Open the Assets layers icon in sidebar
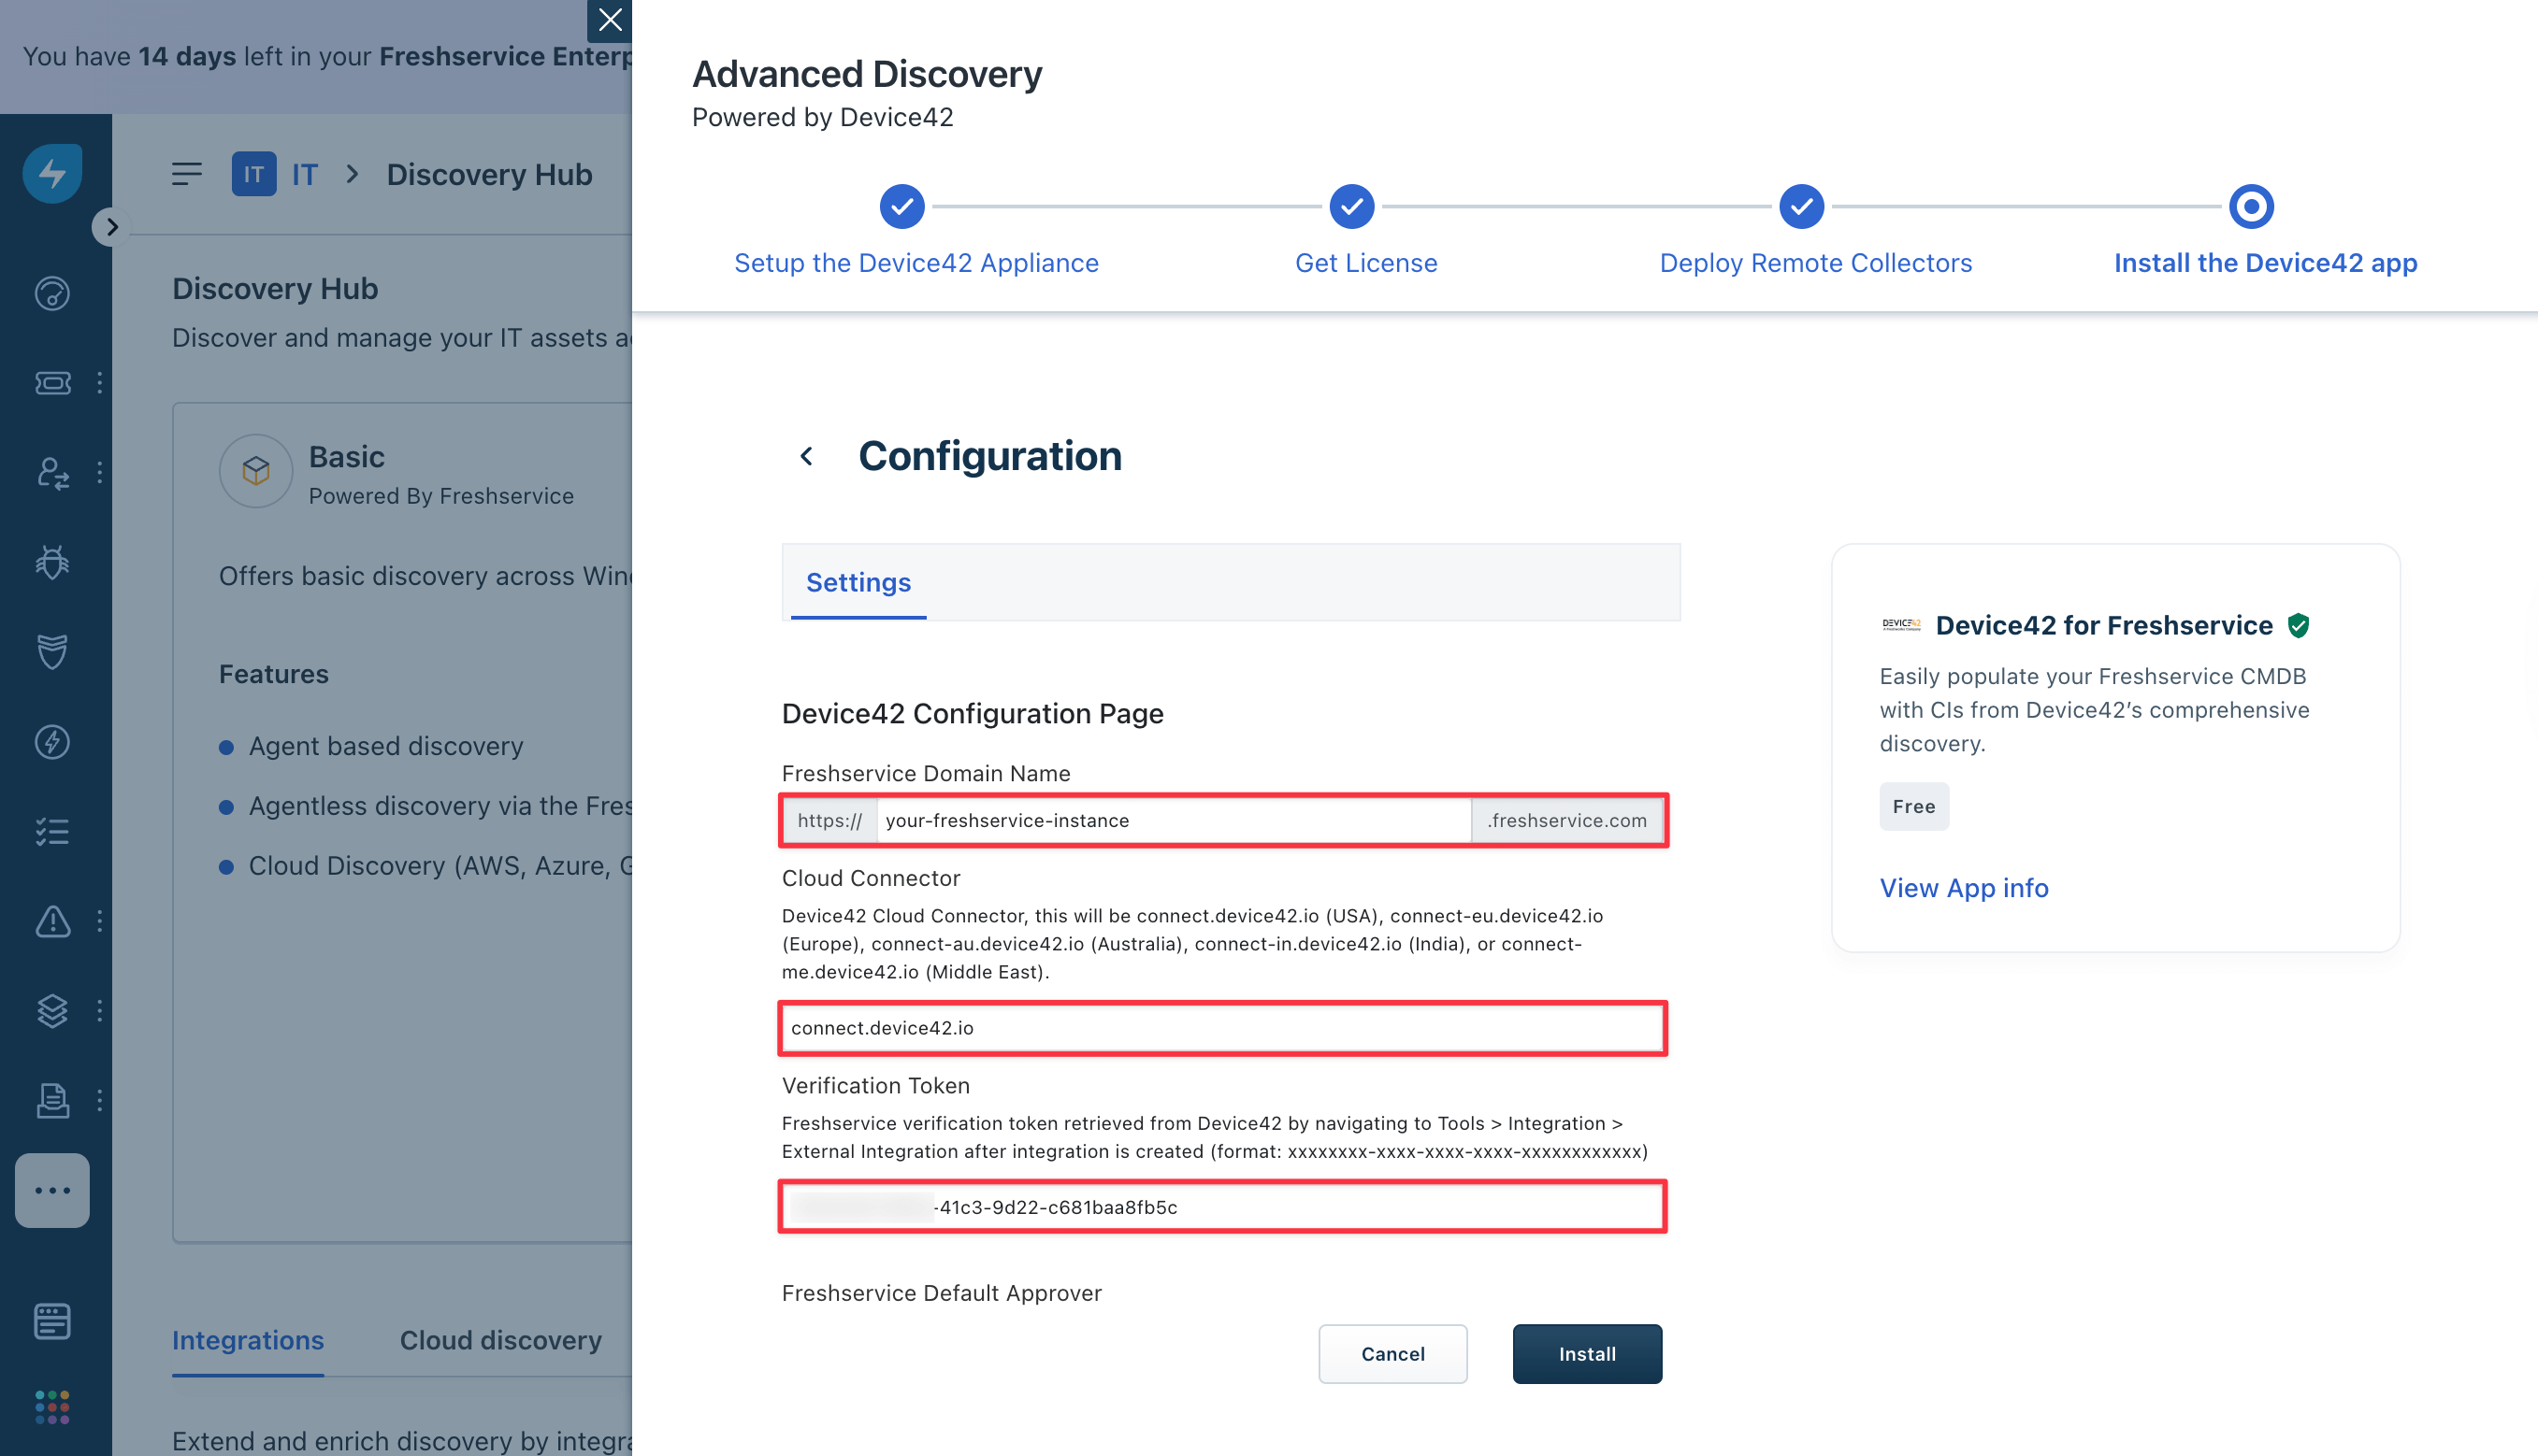Viewport: 2538px width, 1456px height. (52, 1010)
